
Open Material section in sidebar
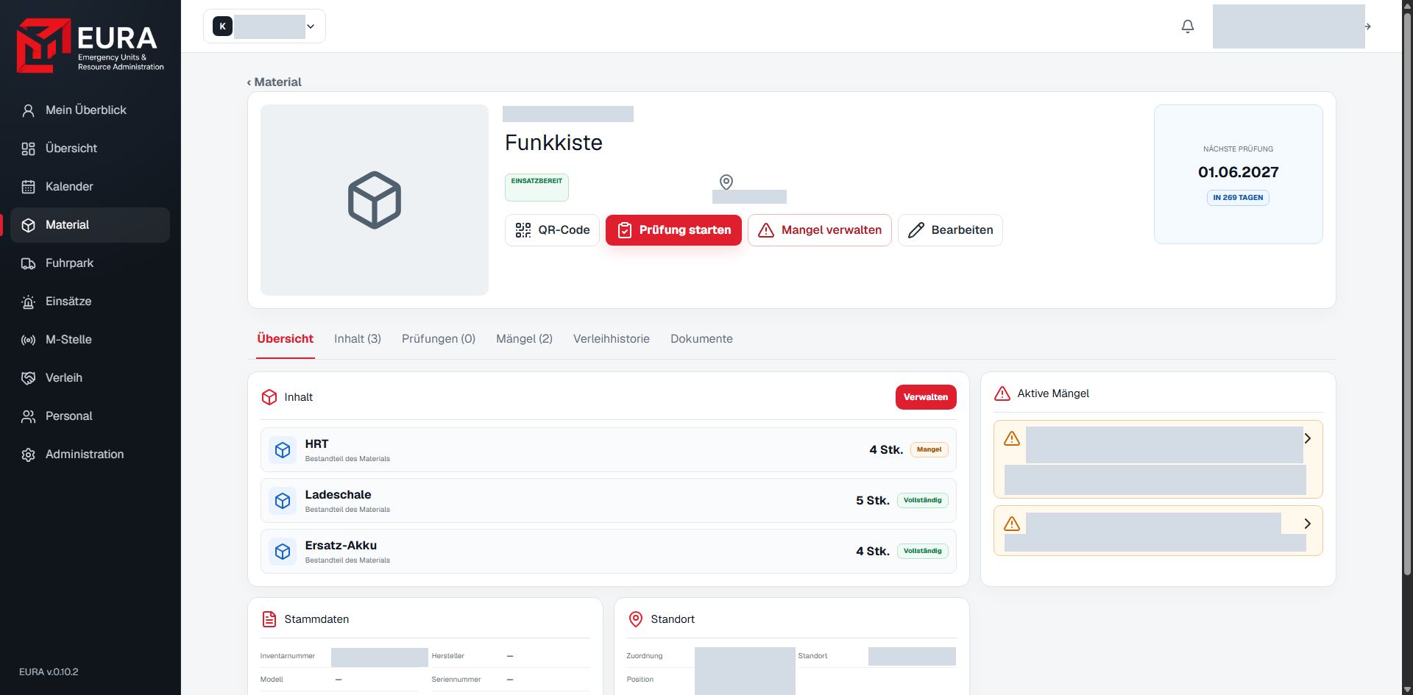coord(90,225)
